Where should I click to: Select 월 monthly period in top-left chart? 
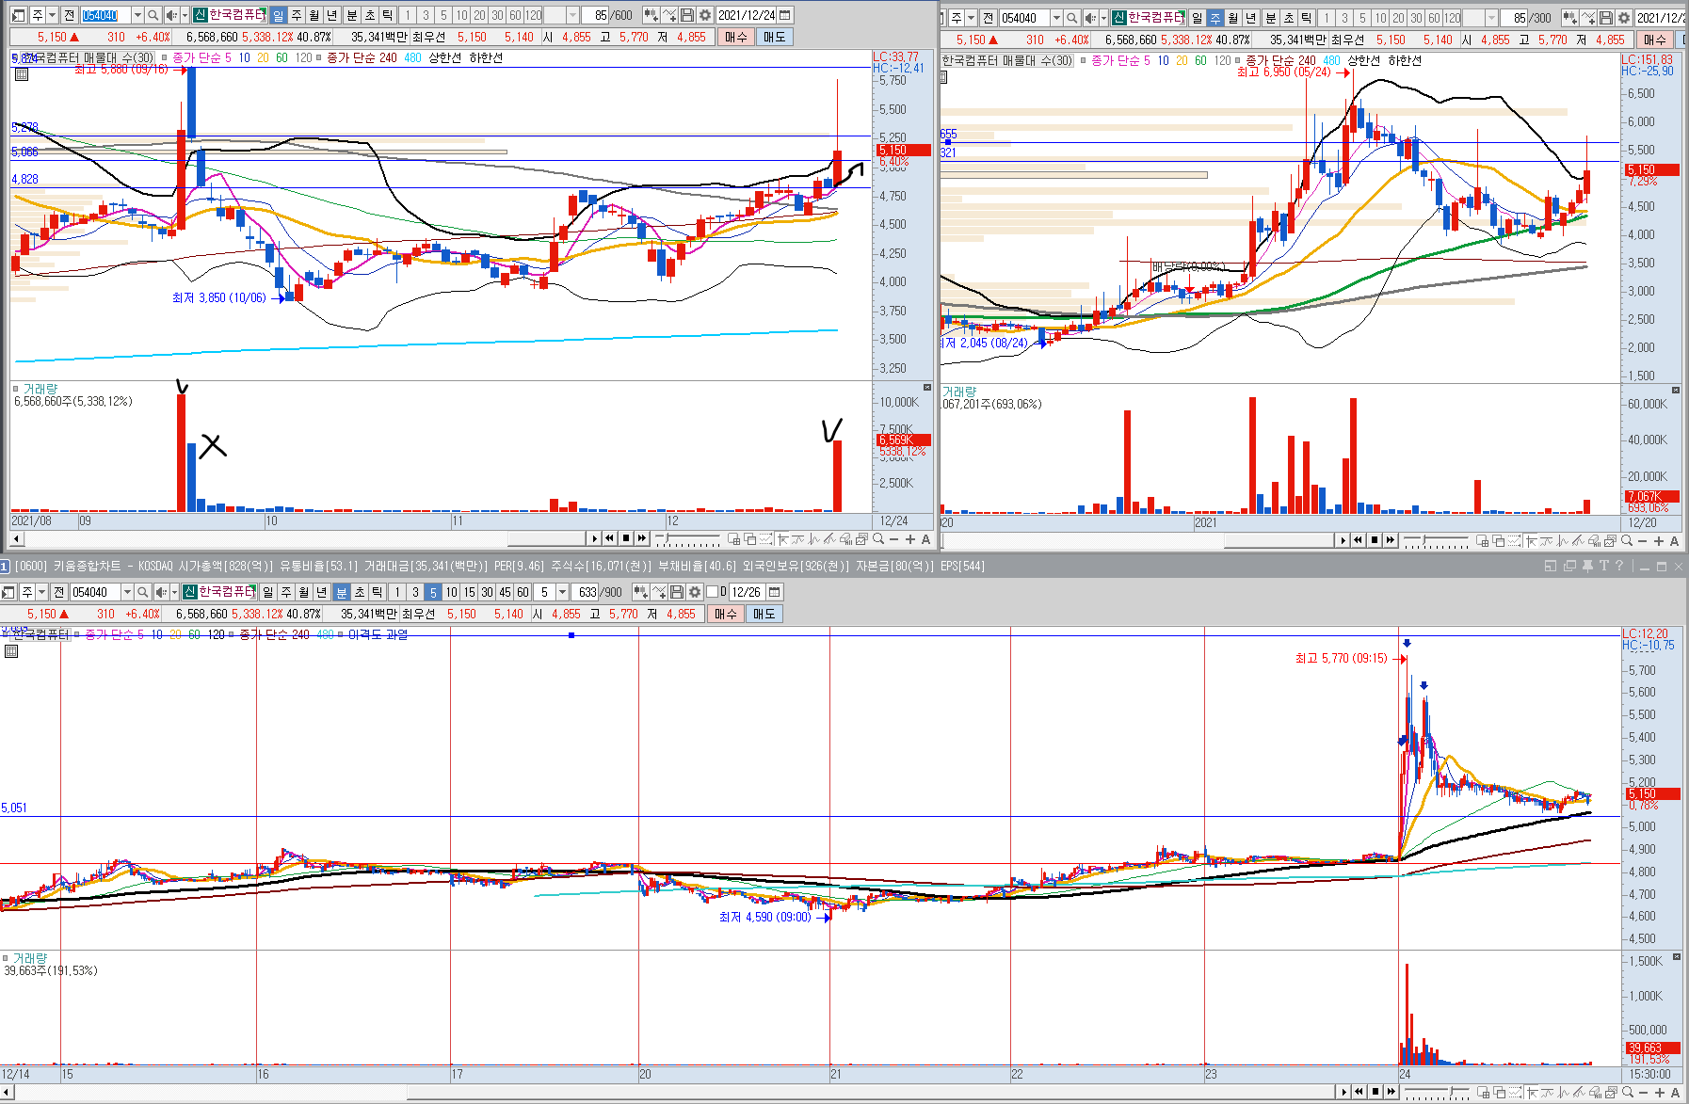314,15
